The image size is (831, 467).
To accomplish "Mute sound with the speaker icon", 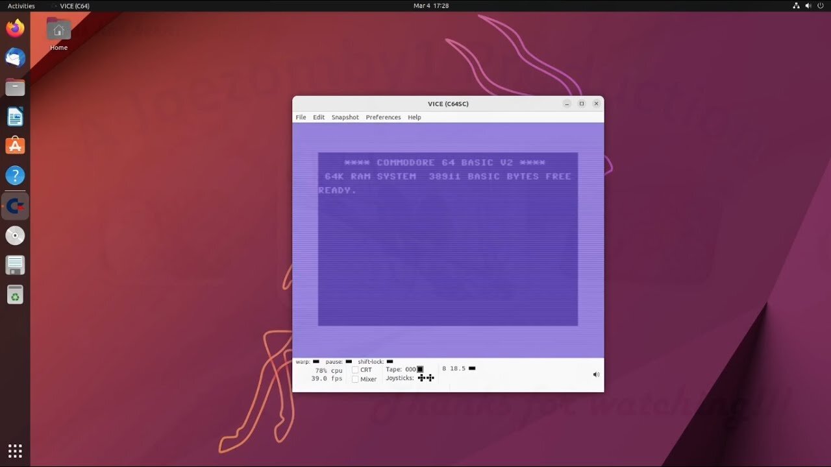I will tap(596, 374).
